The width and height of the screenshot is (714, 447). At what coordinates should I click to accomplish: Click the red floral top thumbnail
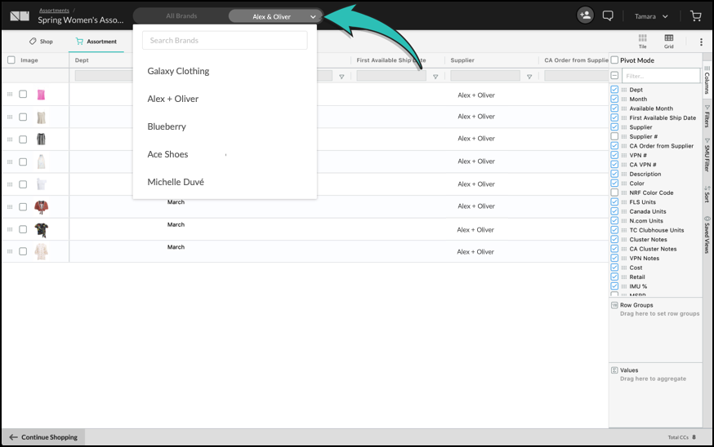point(41,207)
